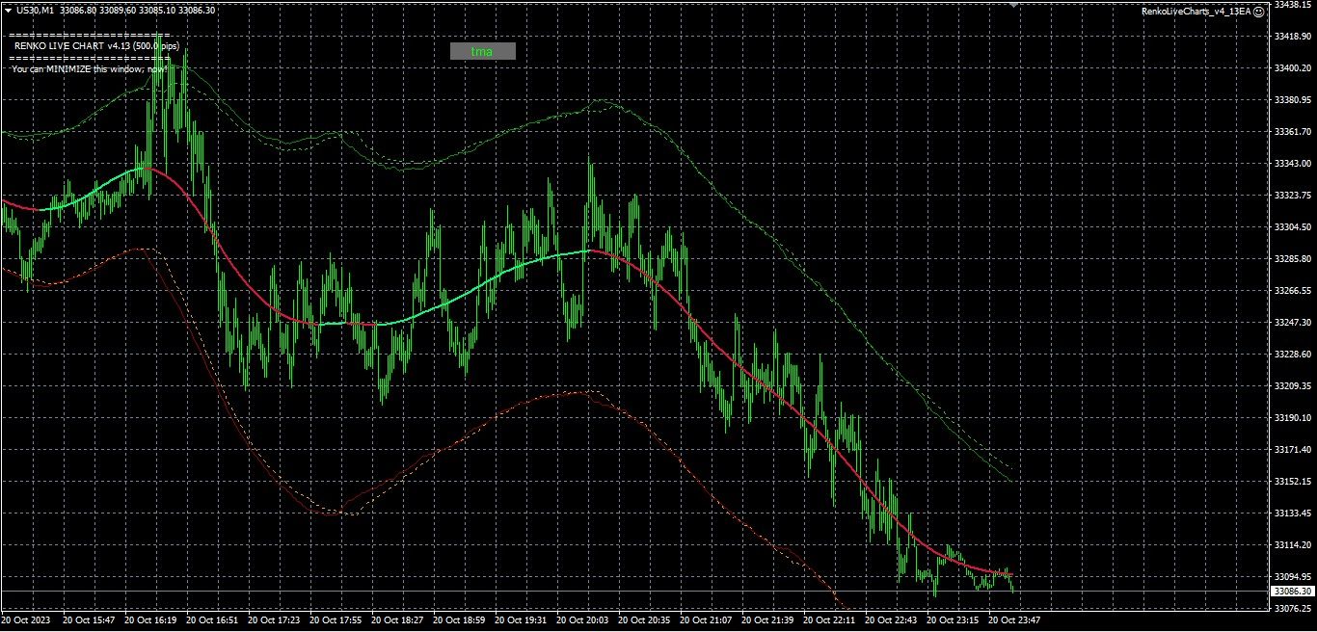Click the 20 Oct 20:35 time label
This screenshot has width=1317, height=632.
[644, 621]
